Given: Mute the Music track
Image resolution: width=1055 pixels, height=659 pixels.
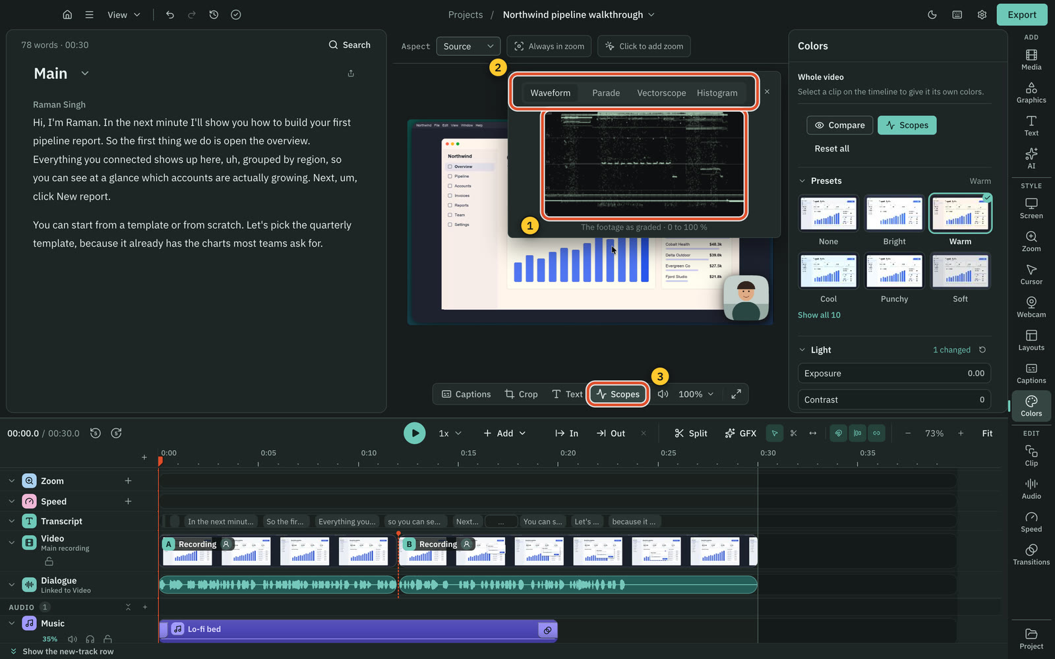Looking at the screenshot, I should [73, 639].
